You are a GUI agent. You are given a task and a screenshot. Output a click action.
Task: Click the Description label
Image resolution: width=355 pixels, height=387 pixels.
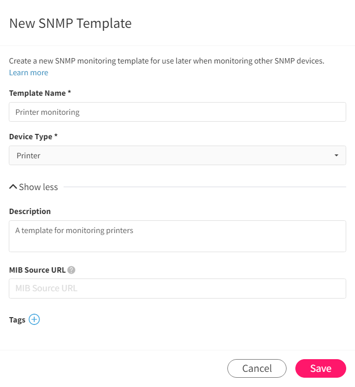tap(30, 211)
